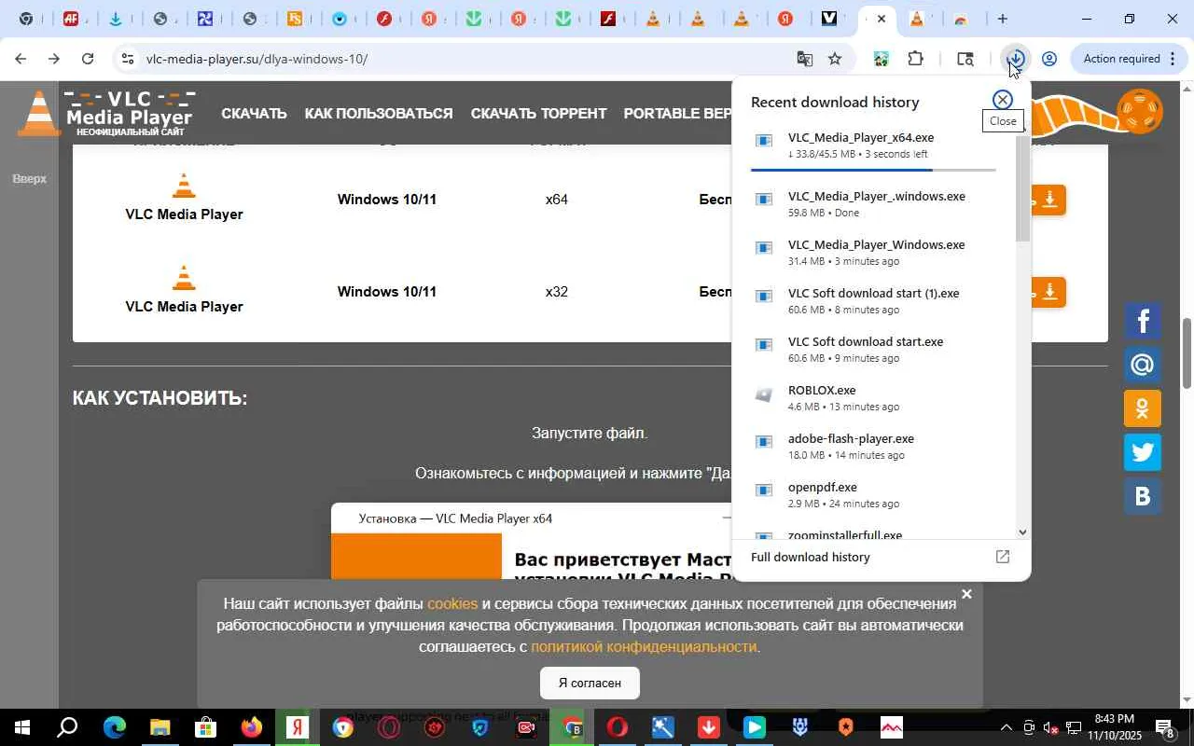The height and width of the screenshot is (746, 1194).
Task: View site information icon in address bar
Action: [127, 59]
